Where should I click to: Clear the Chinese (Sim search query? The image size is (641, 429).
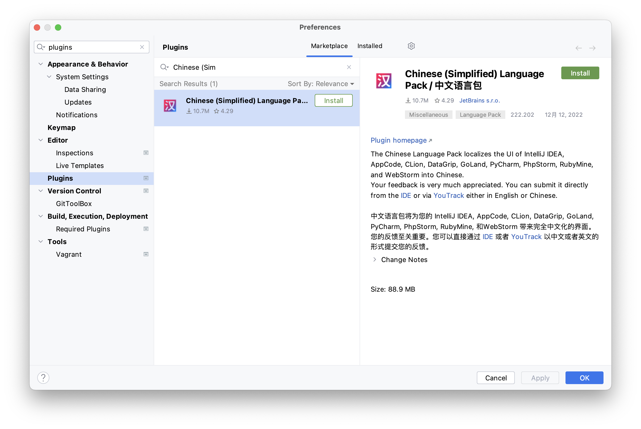(349, 67)
